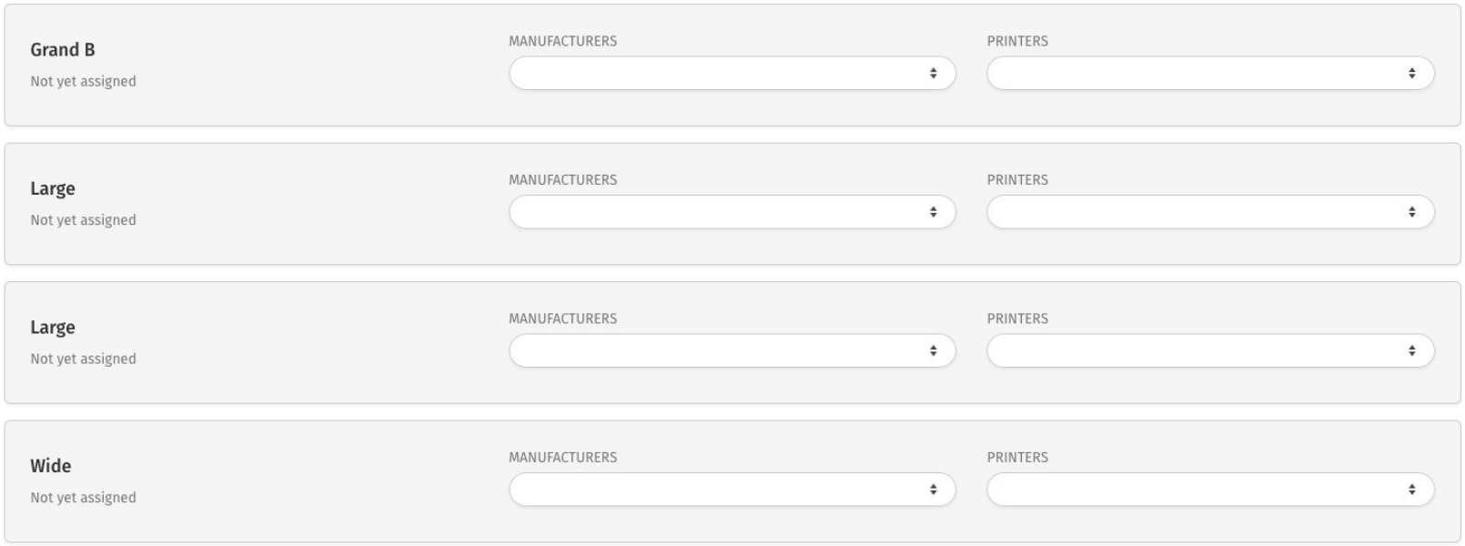Click "Not yet assigned" under Grand B
This screenshot has width=1465, height=546.
point(83,81)
